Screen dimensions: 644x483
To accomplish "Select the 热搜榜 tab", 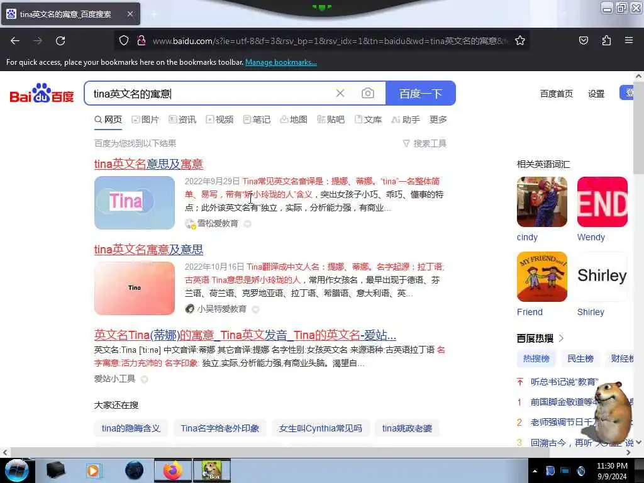I will (536, 358).
